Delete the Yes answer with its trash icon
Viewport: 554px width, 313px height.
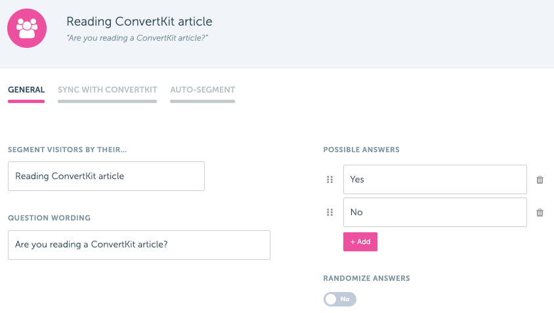point(540,180)
